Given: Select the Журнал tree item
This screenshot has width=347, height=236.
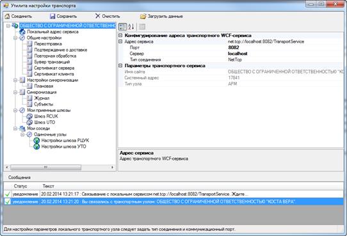Looking at the screenshot, I should [x=42, y=98].
